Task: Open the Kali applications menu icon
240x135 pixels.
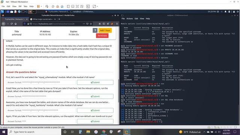Action: tap(2, 12)
